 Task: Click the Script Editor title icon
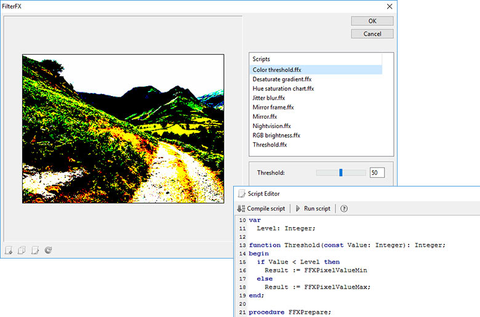(x=242, y=193)
